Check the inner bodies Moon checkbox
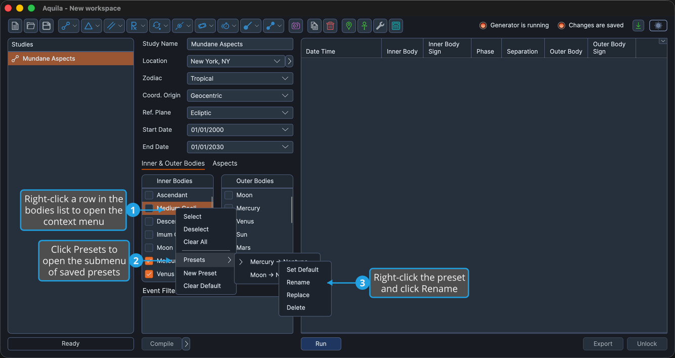This screenshot has width=675, height=358. 149,248
